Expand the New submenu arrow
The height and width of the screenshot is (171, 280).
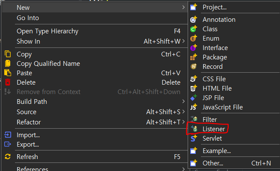pos(183,7)
